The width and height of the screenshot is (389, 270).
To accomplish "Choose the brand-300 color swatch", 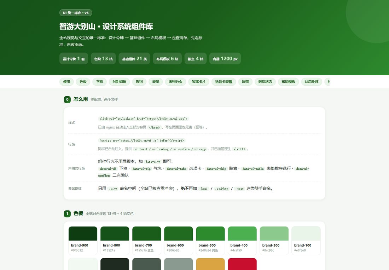I will pos(274,241).
